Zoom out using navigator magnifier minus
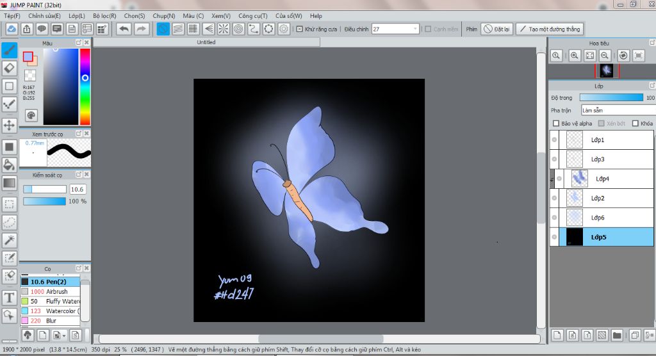The height and width of the screenshot is (356, 656). coord(605,55)
